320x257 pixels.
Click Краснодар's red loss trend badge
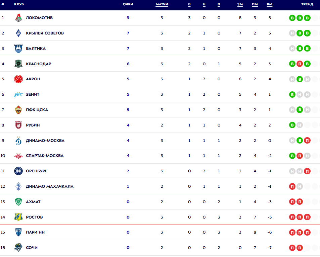pos(300,64)
